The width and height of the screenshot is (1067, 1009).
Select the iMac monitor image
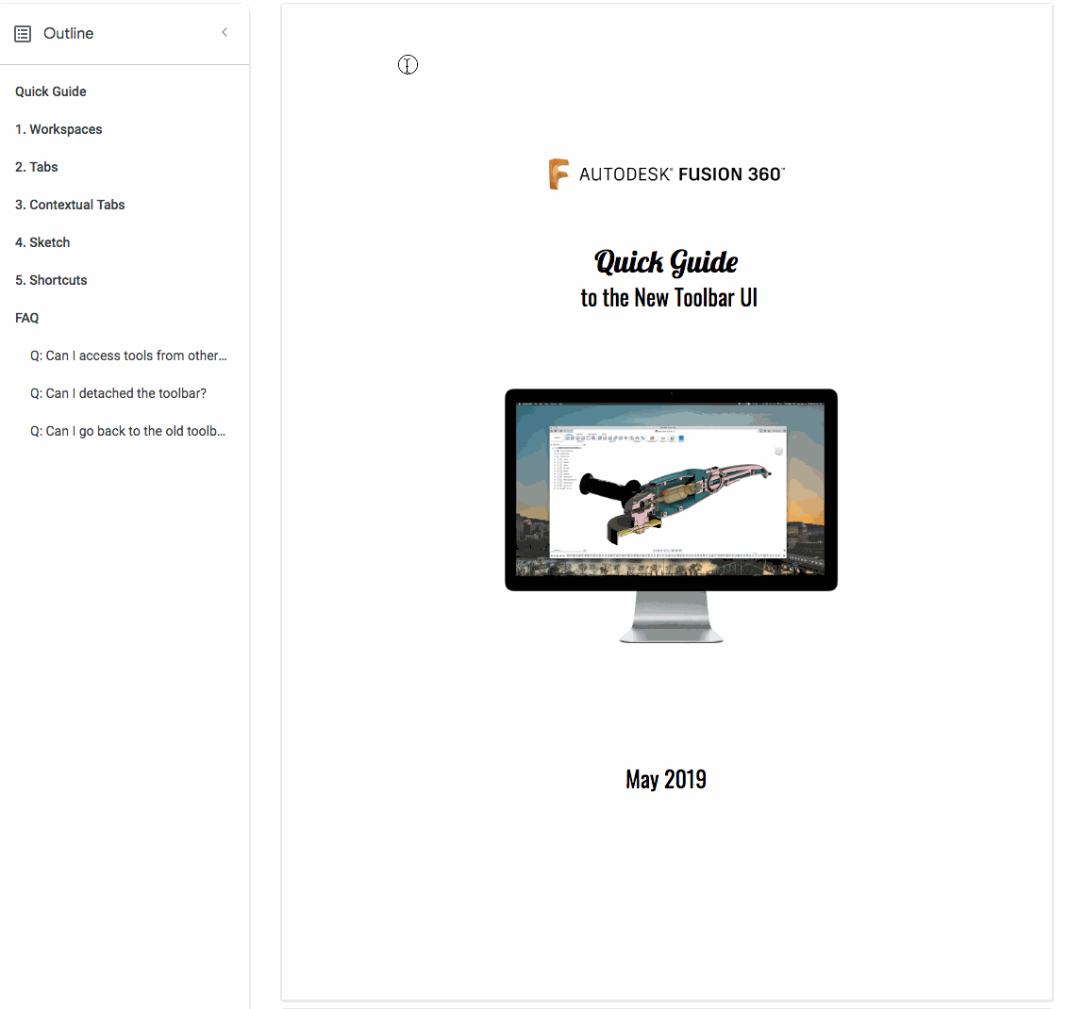[671, 516]
